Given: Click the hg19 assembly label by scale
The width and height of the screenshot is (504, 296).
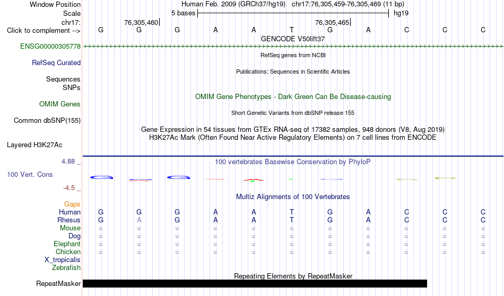Looking at the screenshot, I should tap(401, 13).
